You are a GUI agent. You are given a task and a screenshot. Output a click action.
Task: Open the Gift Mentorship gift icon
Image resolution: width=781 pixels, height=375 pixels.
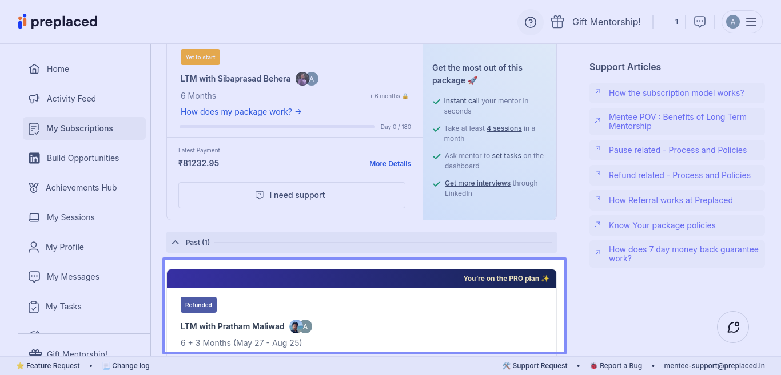557,22
